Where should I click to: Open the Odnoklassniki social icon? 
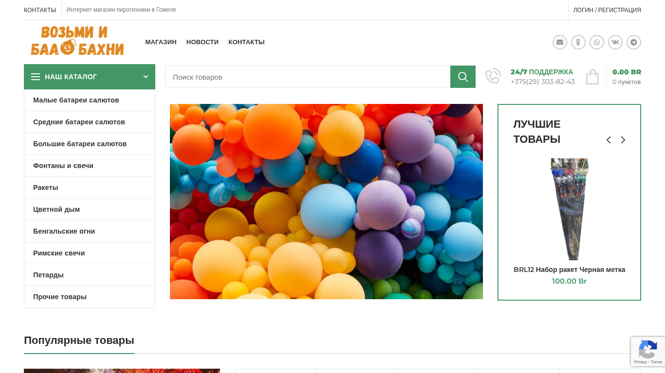[578, 42]
